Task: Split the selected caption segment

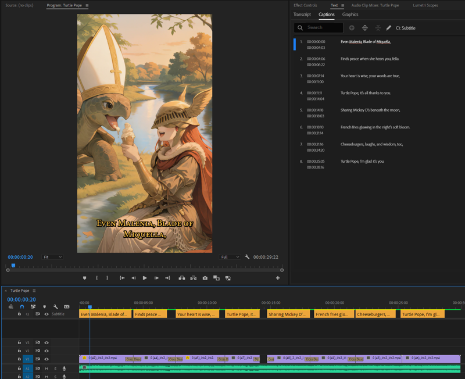Action: pos(365,27)
